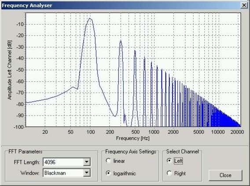The height and width of the screenshot is (186, 250).
Task: Select the linear frequency axis option
Action: pyautogui.click(x=108, y=160)
